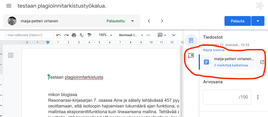Run spell check from the toolbar
This screenshot has width=268, height=117.
(x=82, y=35)
